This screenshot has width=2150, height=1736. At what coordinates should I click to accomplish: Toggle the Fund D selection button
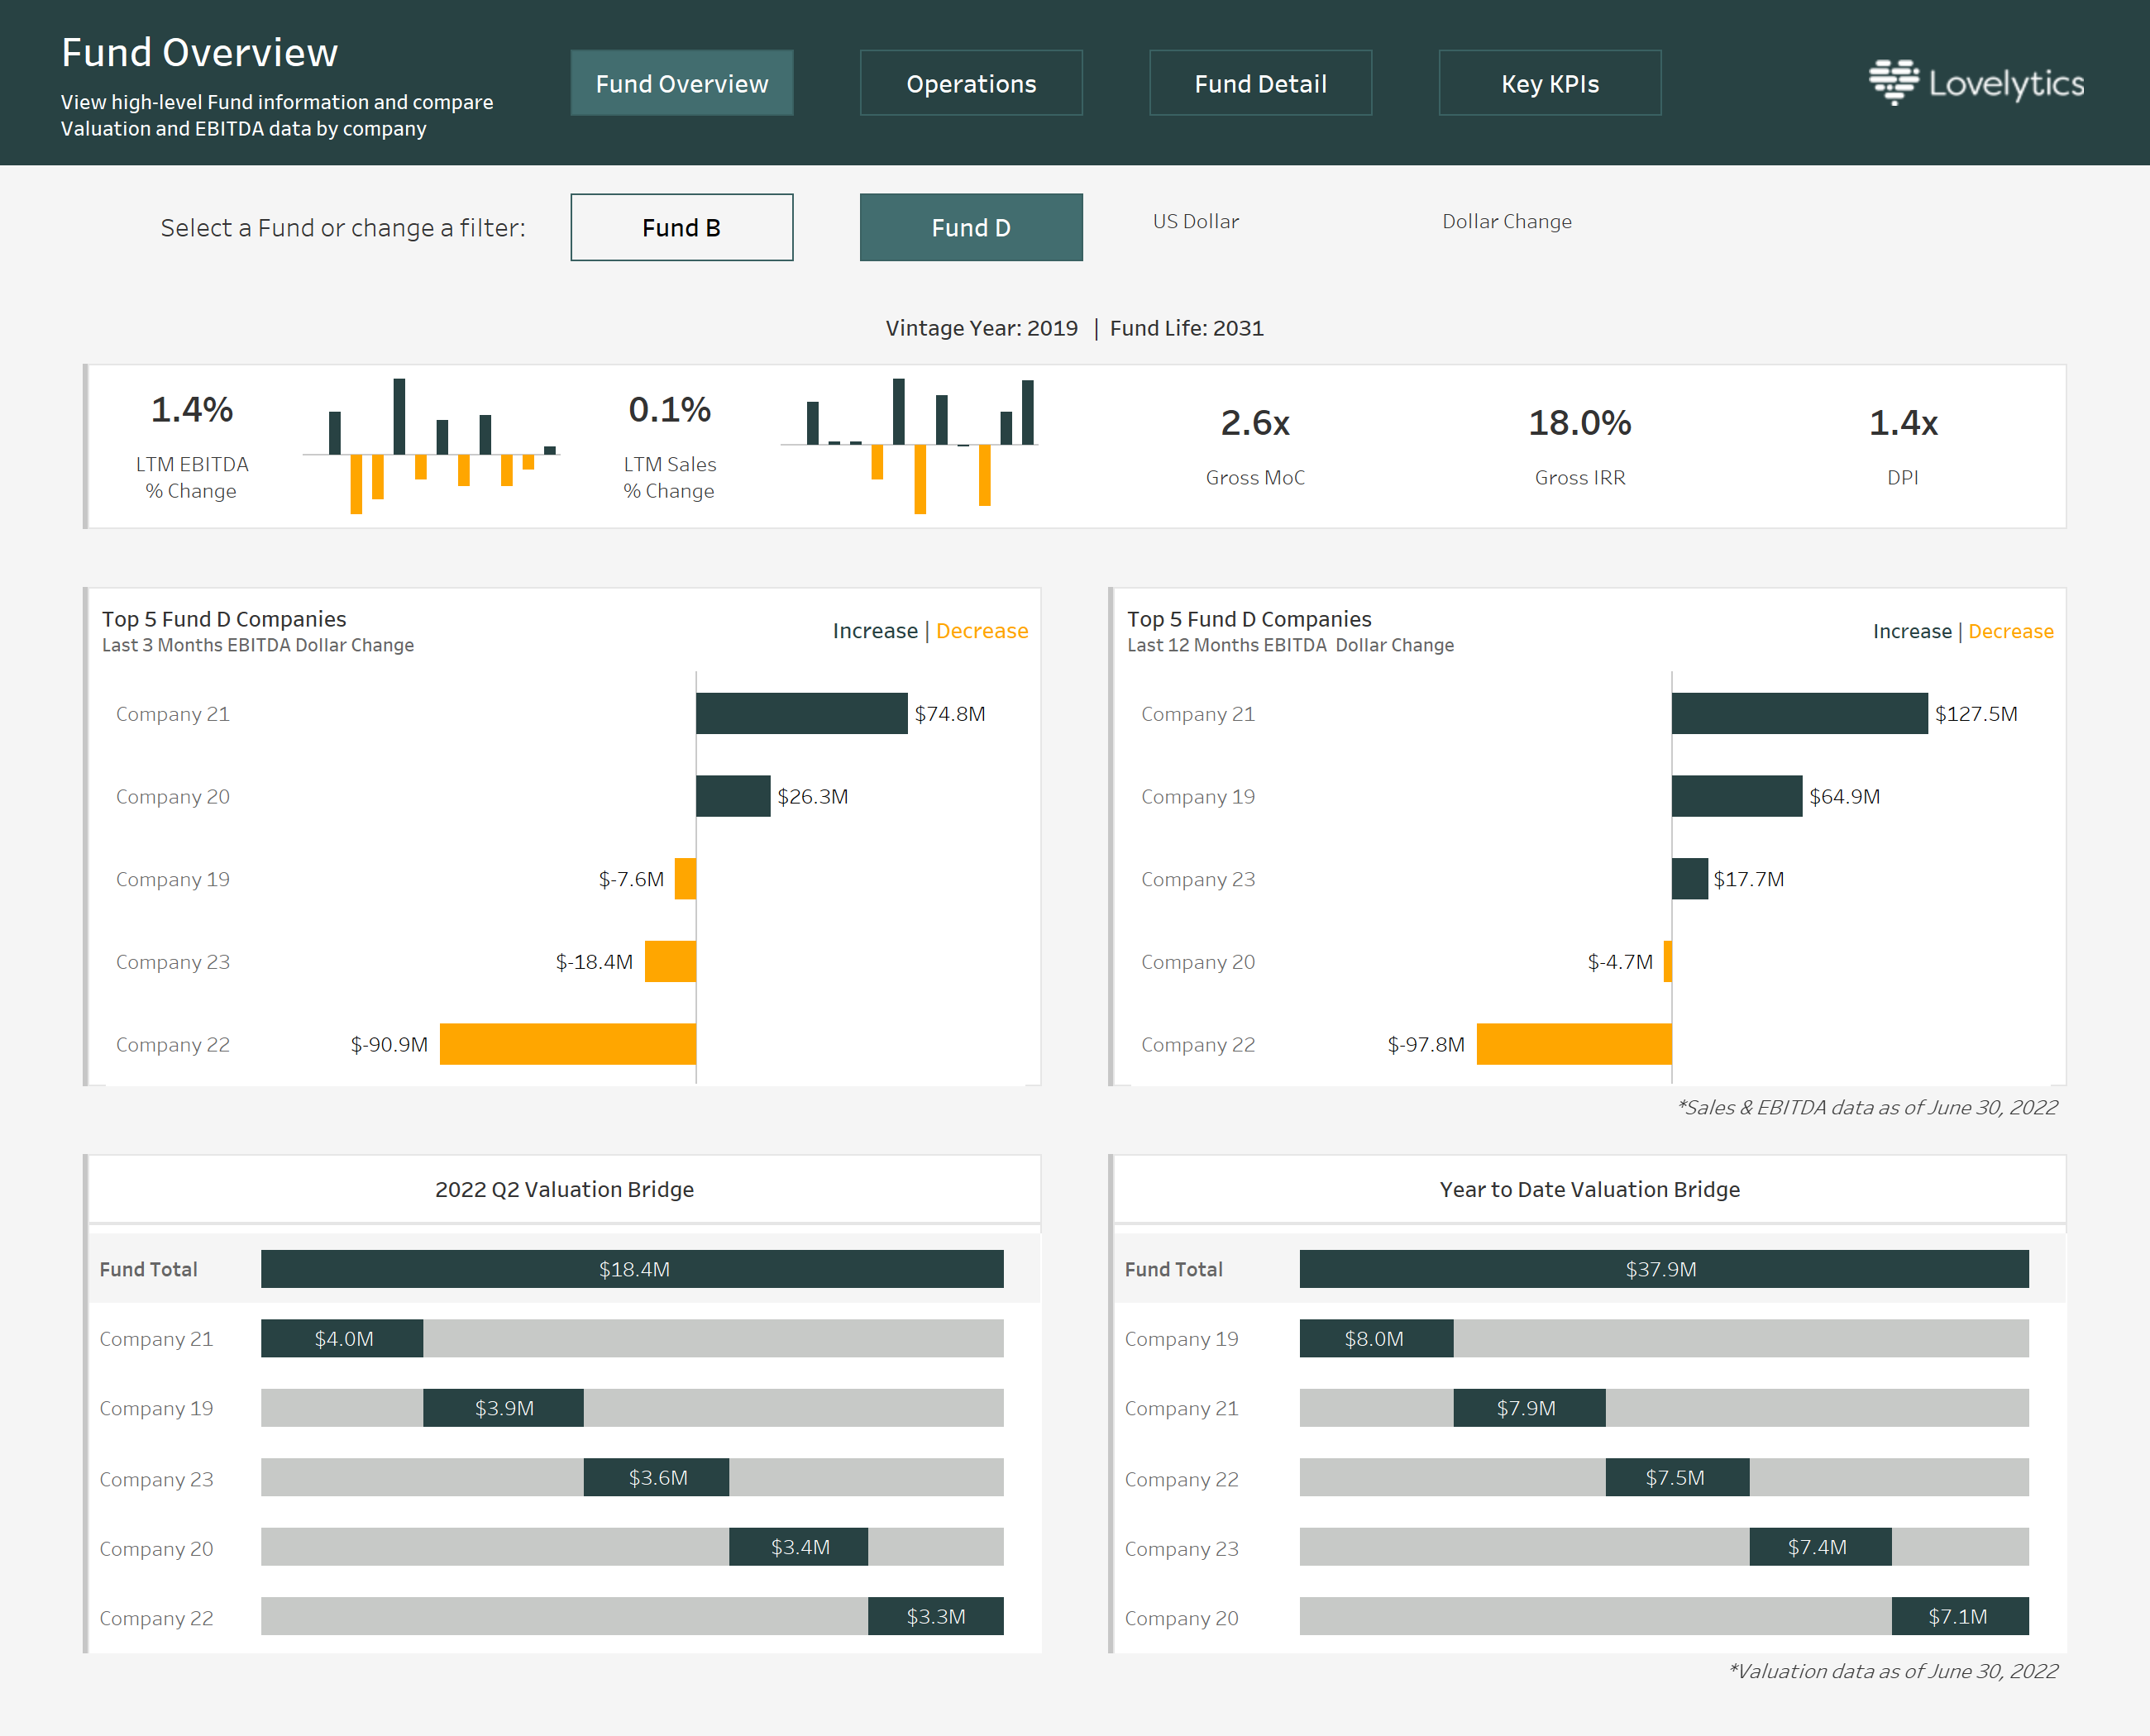pos(971,228)
